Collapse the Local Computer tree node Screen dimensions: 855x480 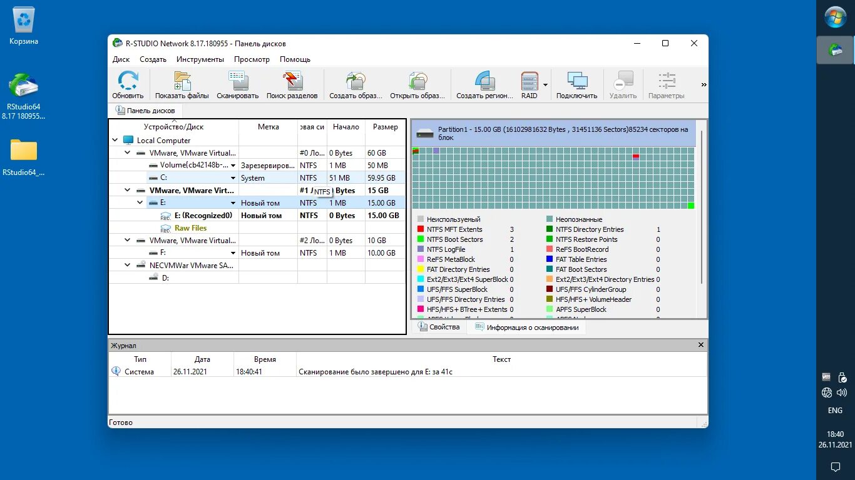pyautogui.click(x=115, y=141)
